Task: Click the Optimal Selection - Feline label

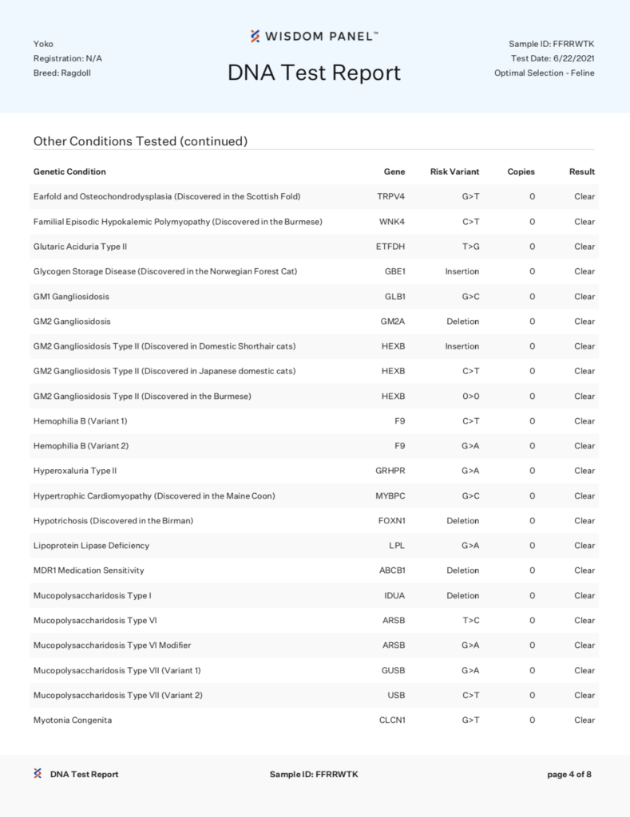Action: click(x=544, y=73)
